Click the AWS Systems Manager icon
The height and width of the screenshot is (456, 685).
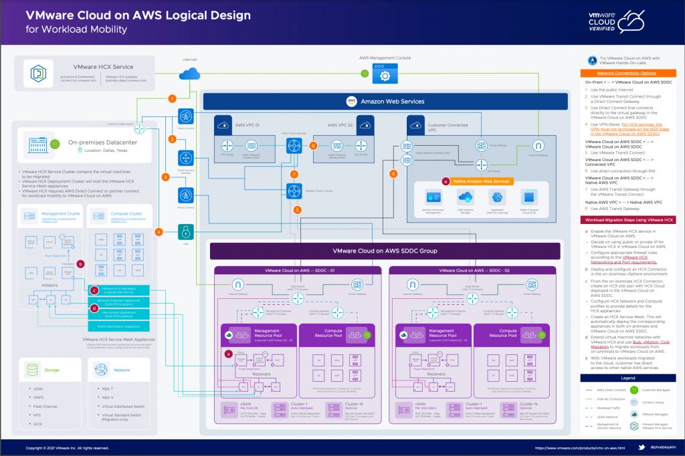(x=466, y=197)
